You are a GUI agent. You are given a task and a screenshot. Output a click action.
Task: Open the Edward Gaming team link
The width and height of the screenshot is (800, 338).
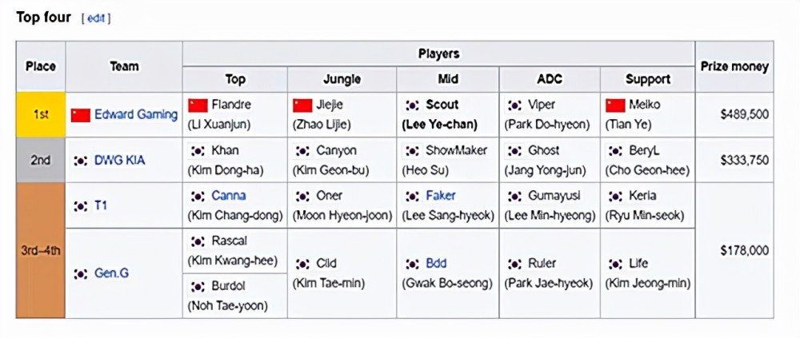coord(136,115)
